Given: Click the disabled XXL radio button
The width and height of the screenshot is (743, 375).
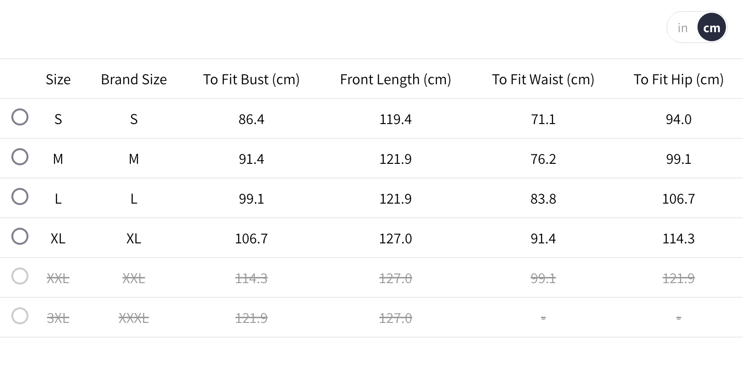Looking at the screenshot, I should 20,276.
